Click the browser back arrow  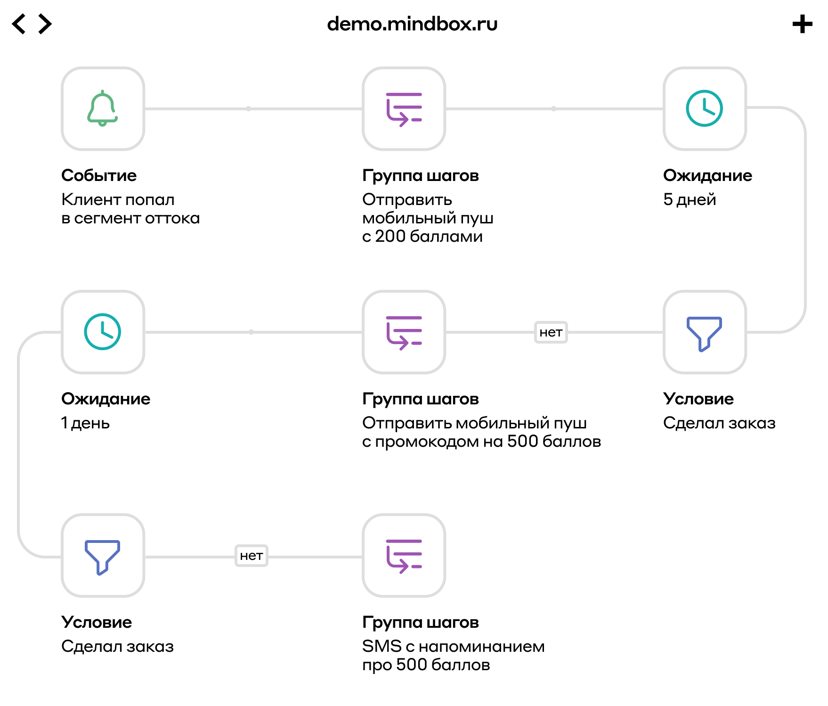click(19, 24)
